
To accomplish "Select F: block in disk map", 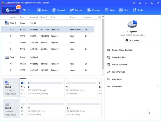I will 46,109.
